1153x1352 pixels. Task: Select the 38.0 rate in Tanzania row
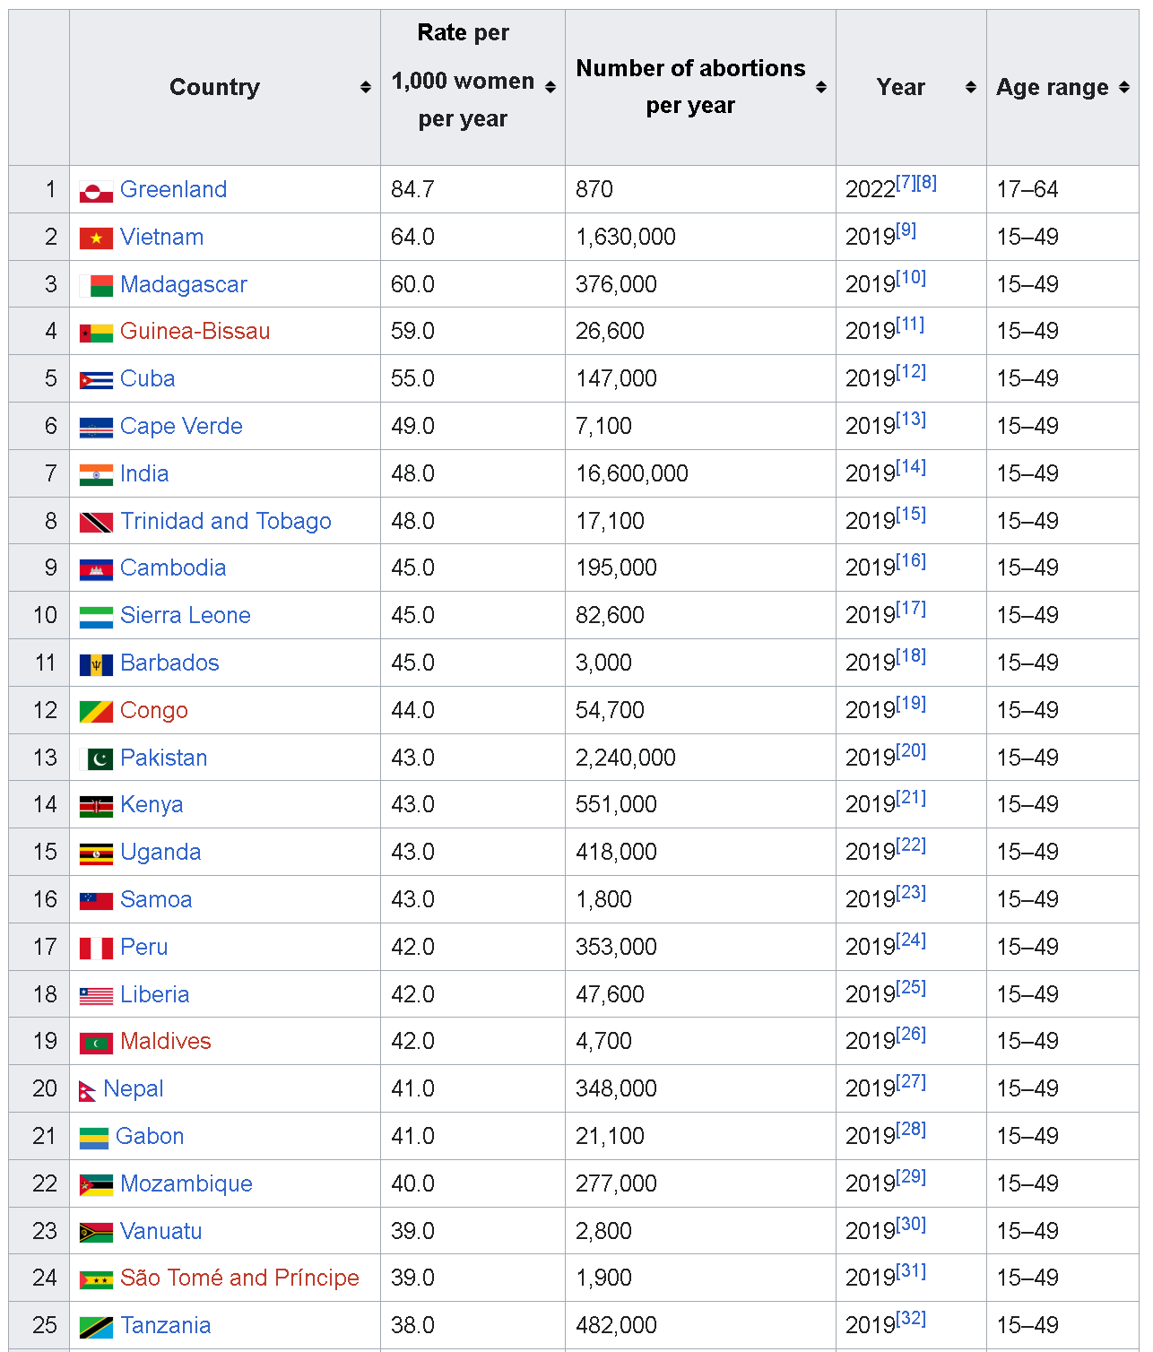412,1325
